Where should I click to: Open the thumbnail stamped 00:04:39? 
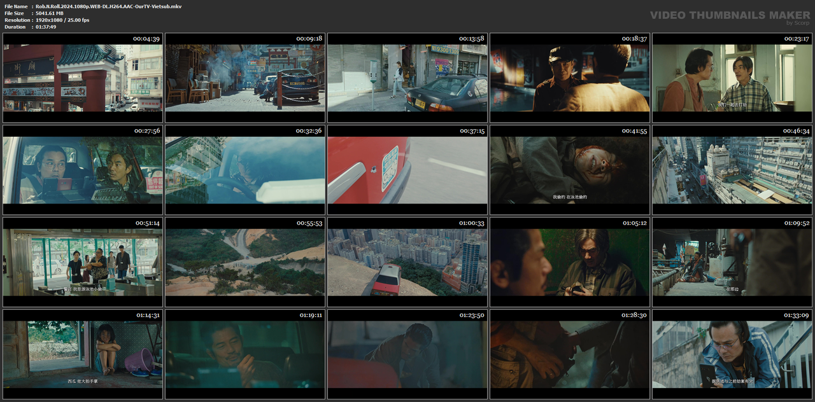tap(83, 78)
